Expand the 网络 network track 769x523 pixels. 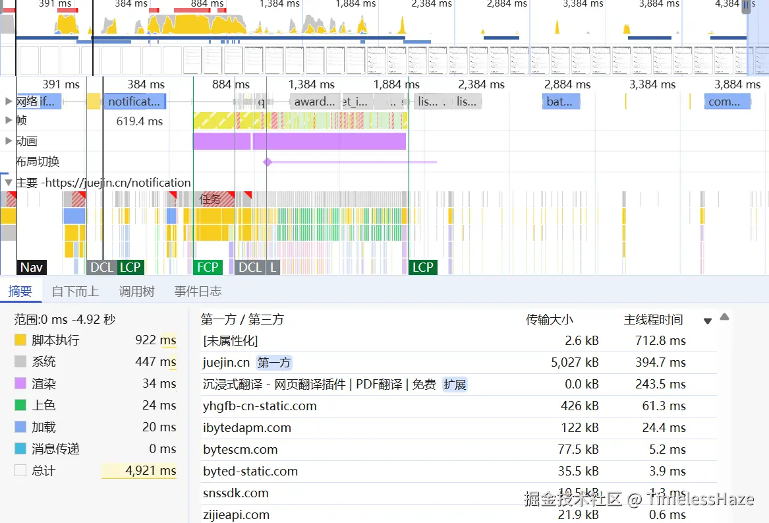click(x=9, y=101)
